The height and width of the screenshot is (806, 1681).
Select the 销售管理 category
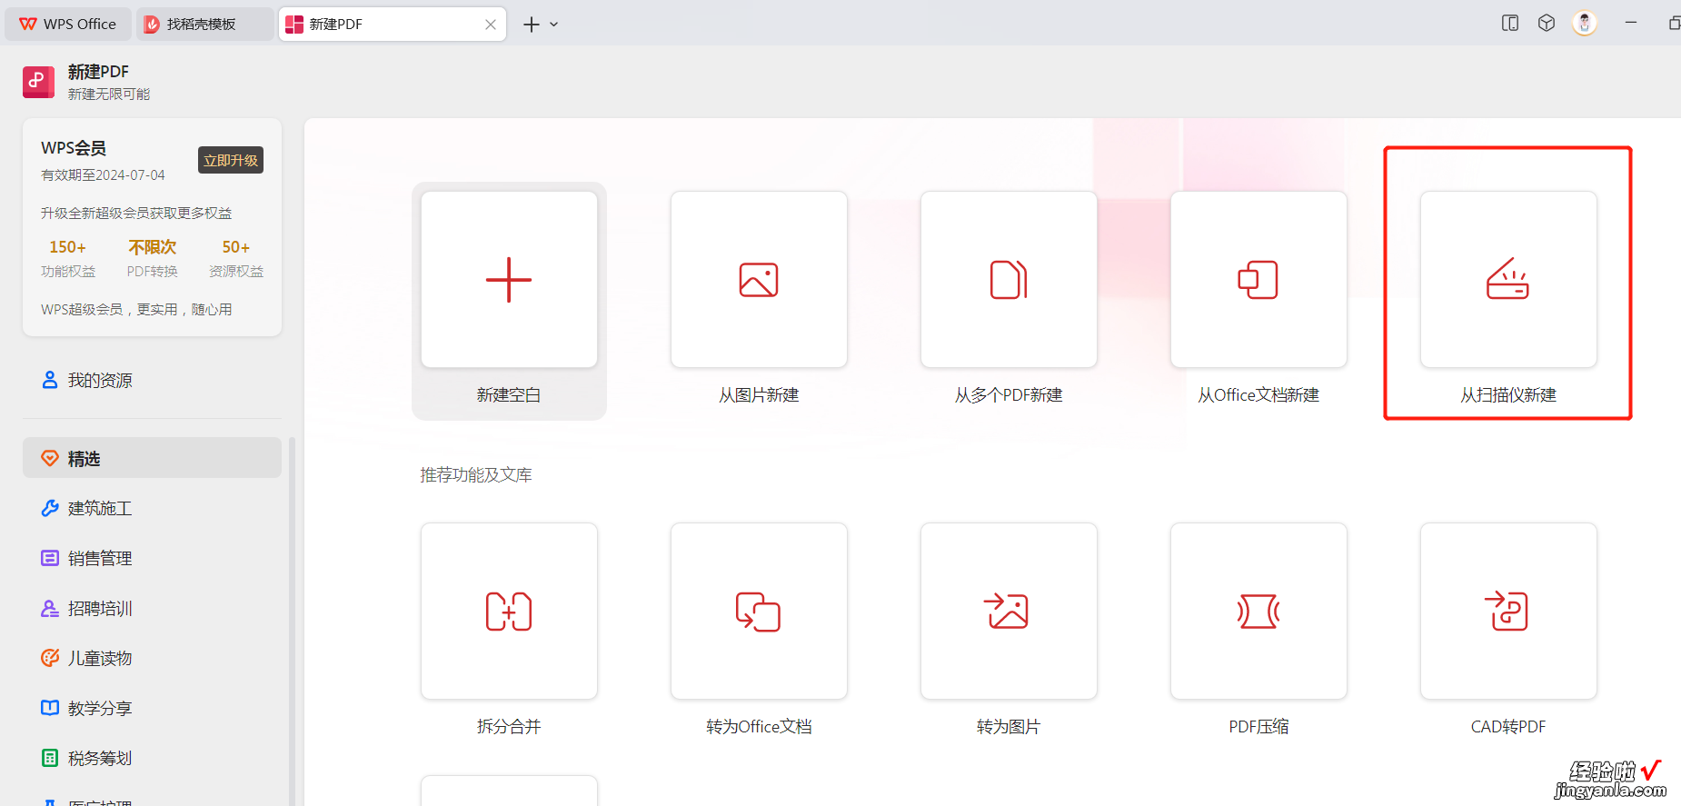(152, 558)
